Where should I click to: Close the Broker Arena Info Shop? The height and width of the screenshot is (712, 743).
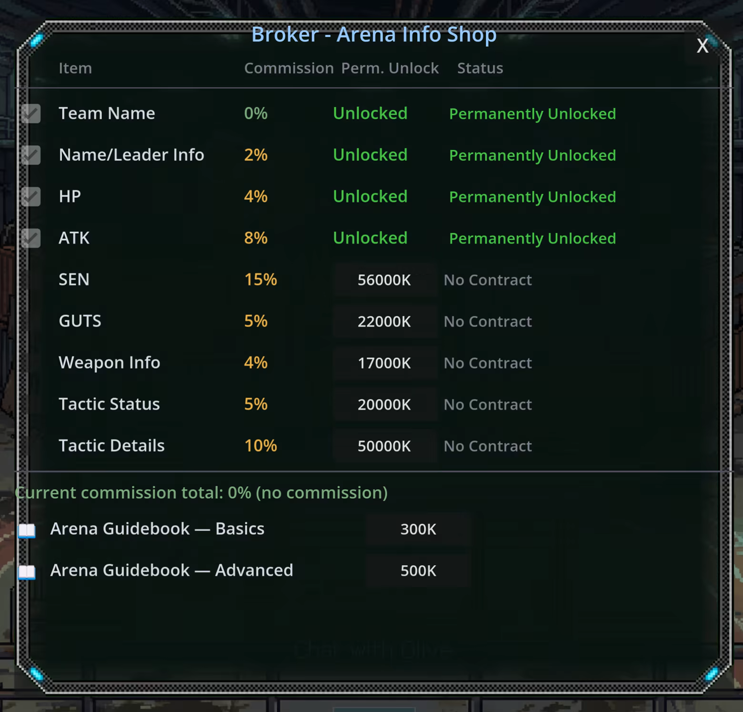click(x=702, y=46)
